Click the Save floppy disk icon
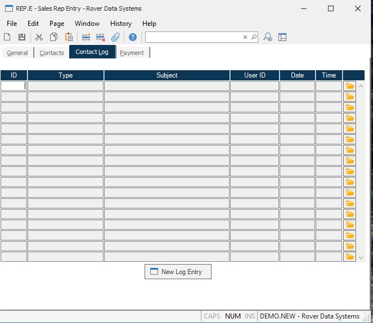 22,37
